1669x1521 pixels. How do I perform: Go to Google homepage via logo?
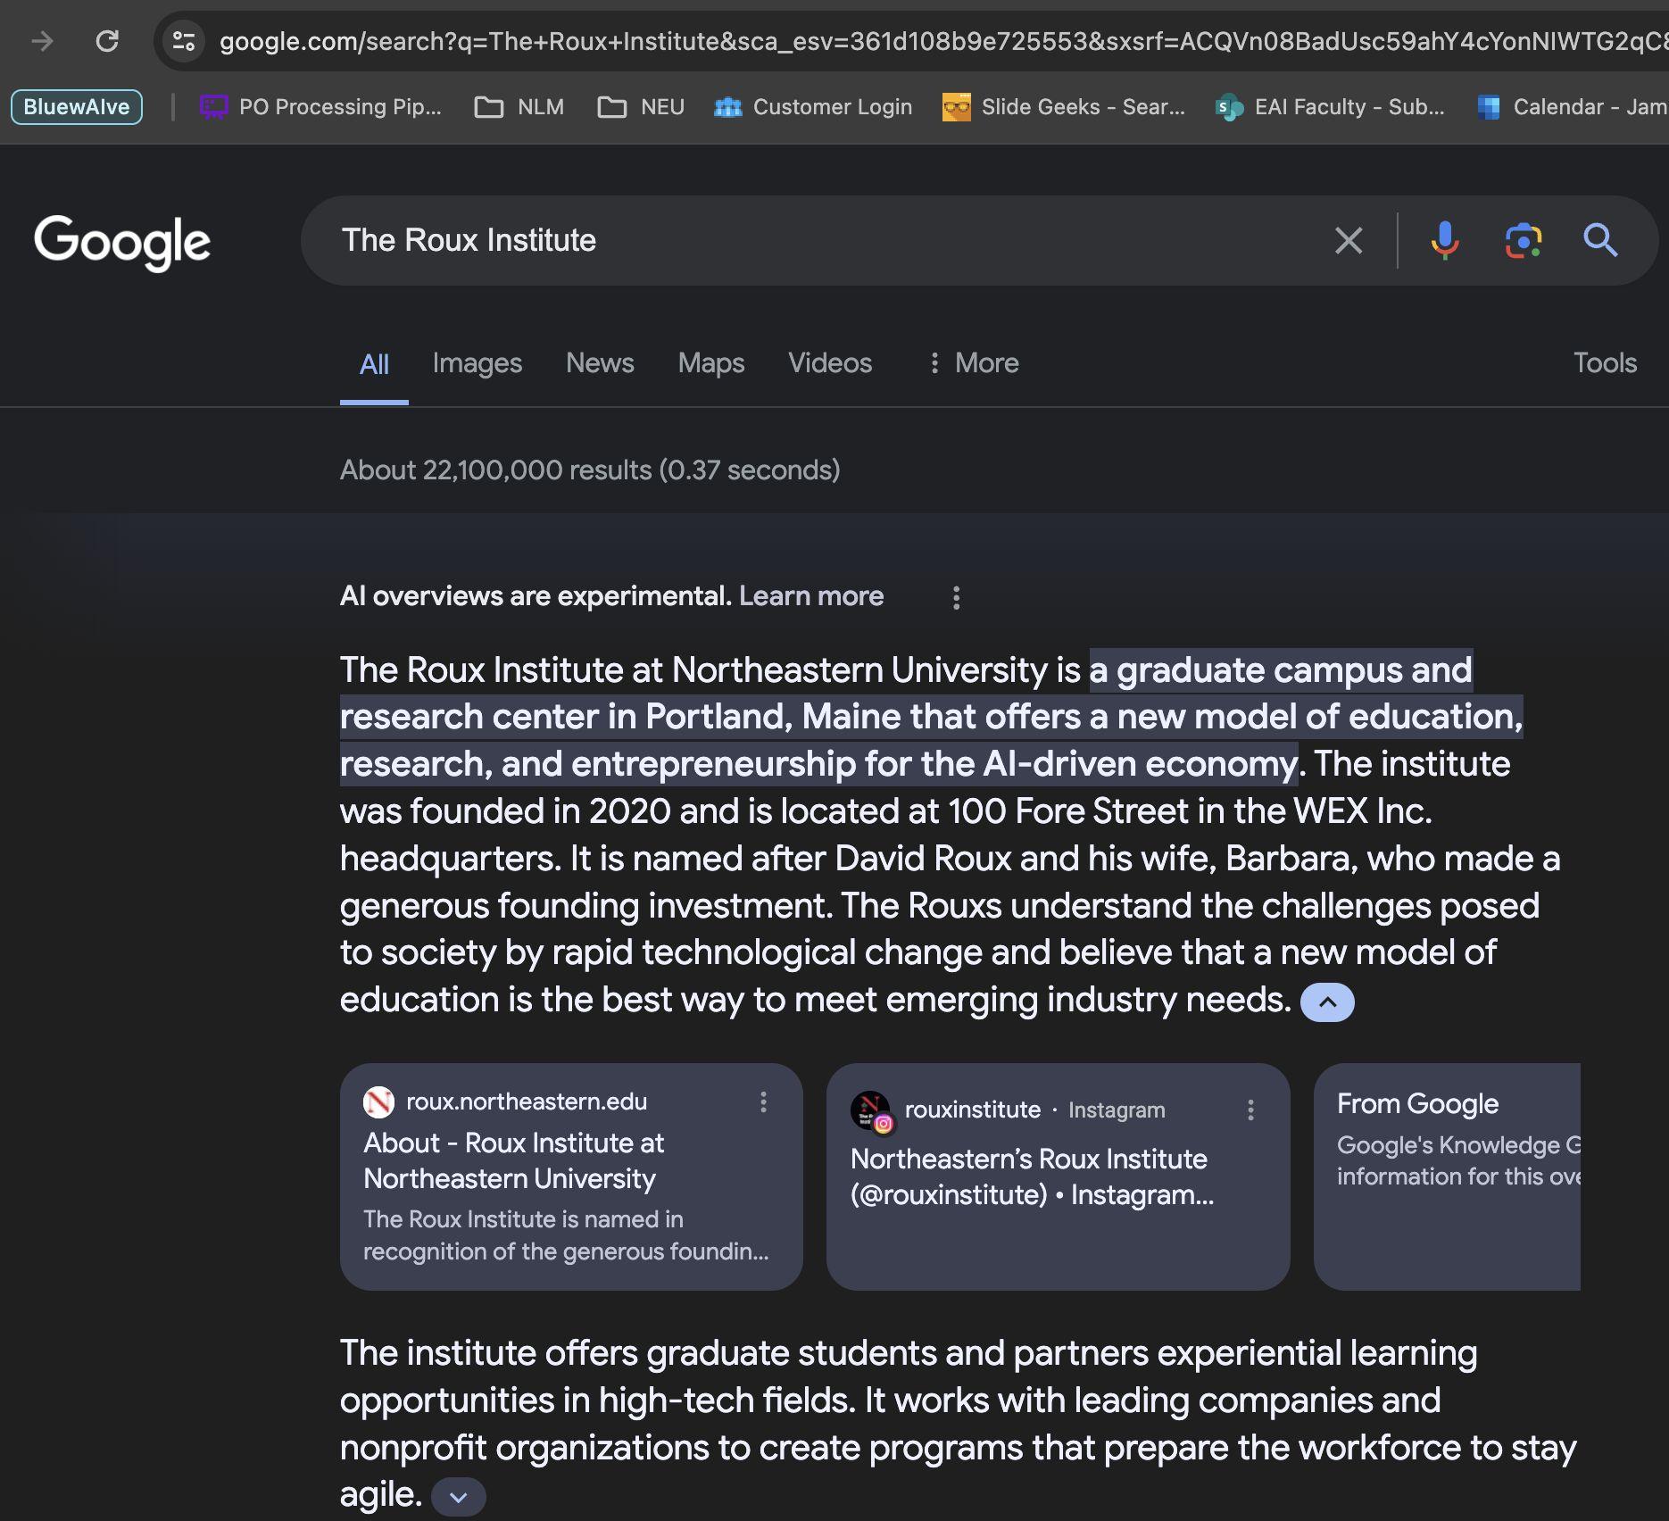[122, 242]
